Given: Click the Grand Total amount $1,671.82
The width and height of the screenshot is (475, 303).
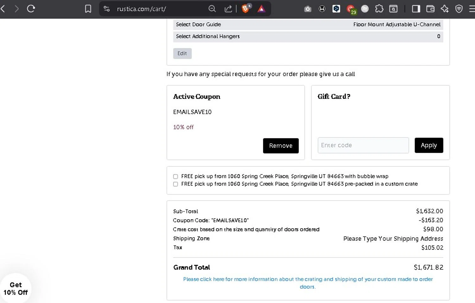Looking at the screenshot, I should [428, 267].
